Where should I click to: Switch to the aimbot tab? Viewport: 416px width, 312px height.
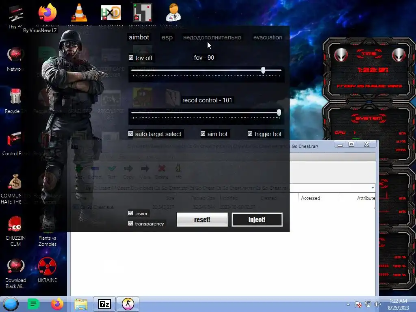click(139, 37)
